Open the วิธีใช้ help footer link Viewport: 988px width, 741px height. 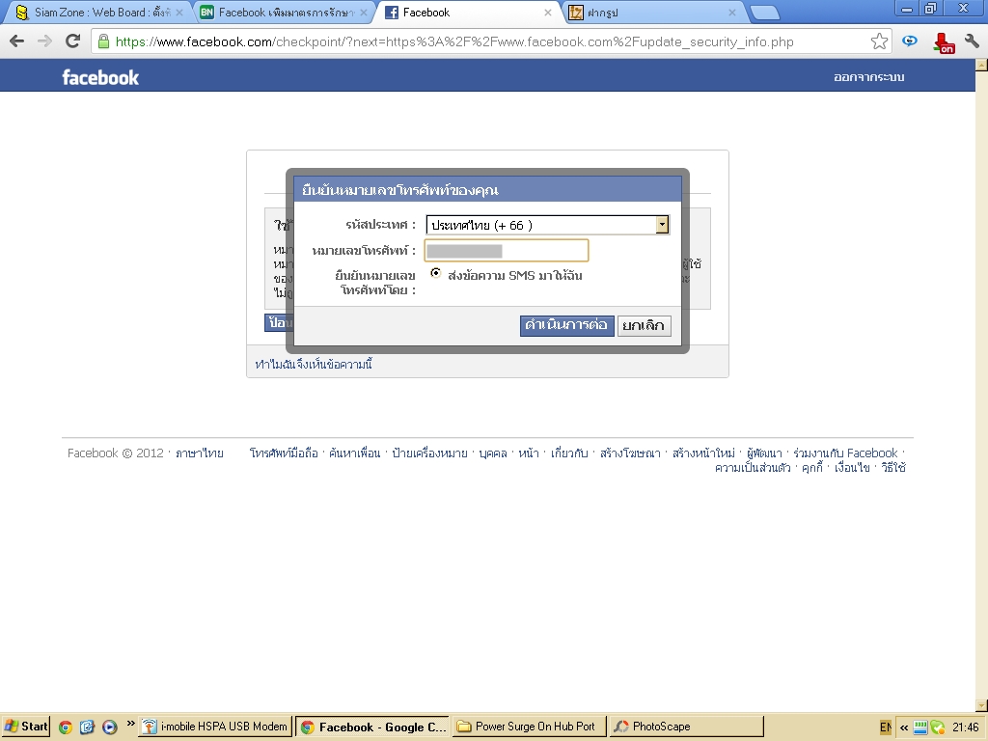(893, 468)
